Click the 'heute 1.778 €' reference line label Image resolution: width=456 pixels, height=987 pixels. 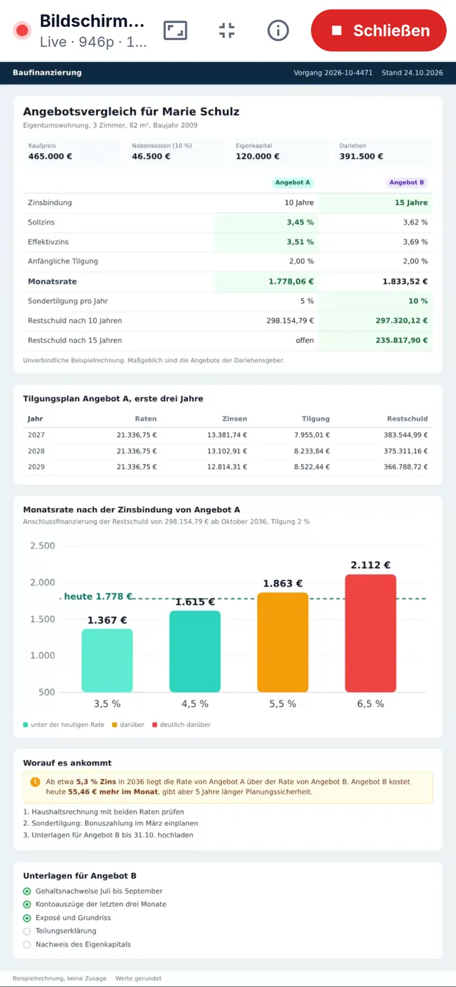coord(97,596)
